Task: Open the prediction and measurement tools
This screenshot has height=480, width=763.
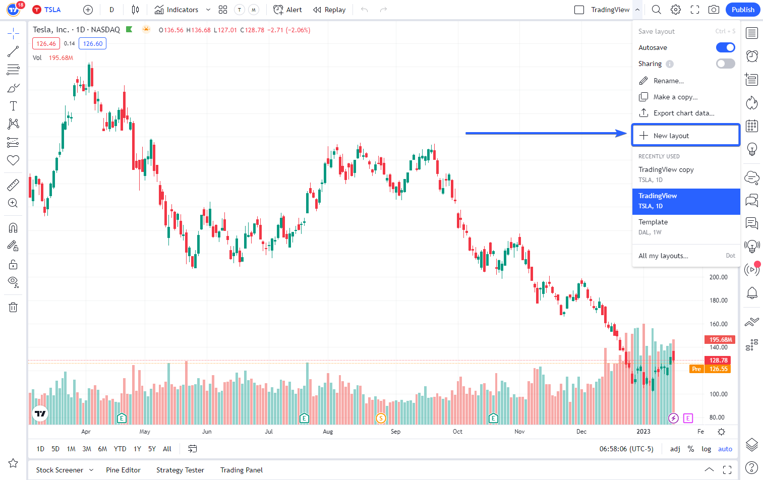Action: coord(13,142)
